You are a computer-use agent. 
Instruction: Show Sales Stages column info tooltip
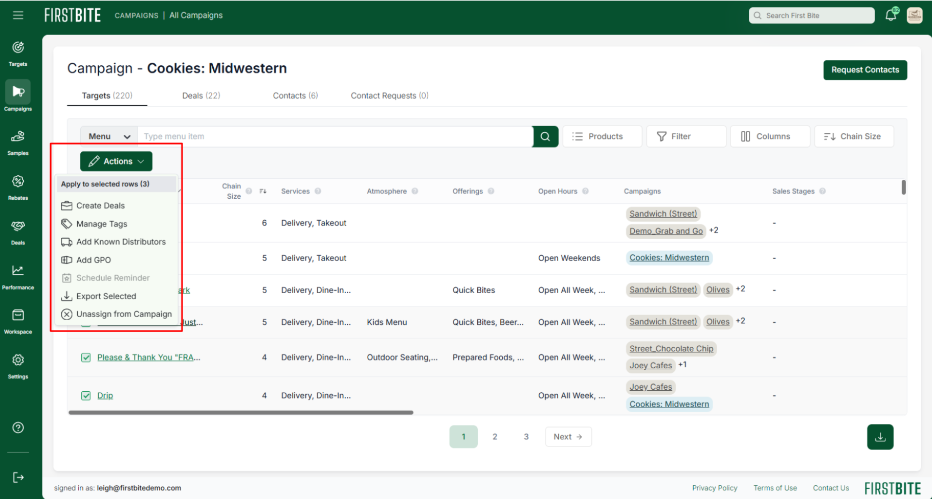click(x=823, y=191)
